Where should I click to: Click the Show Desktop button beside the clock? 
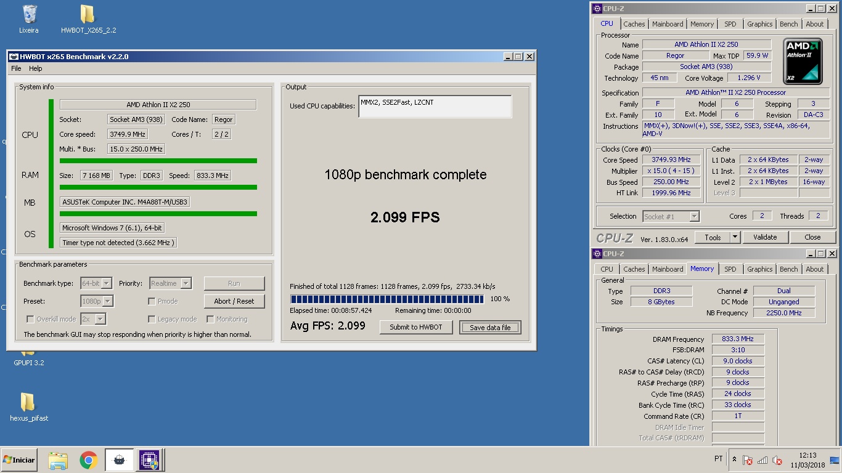[x=835, y=460]
